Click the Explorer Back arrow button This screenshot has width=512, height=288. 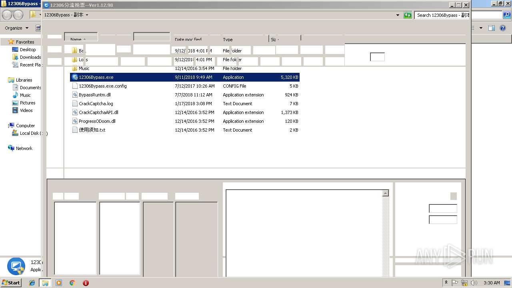click(x=7, y=15)
